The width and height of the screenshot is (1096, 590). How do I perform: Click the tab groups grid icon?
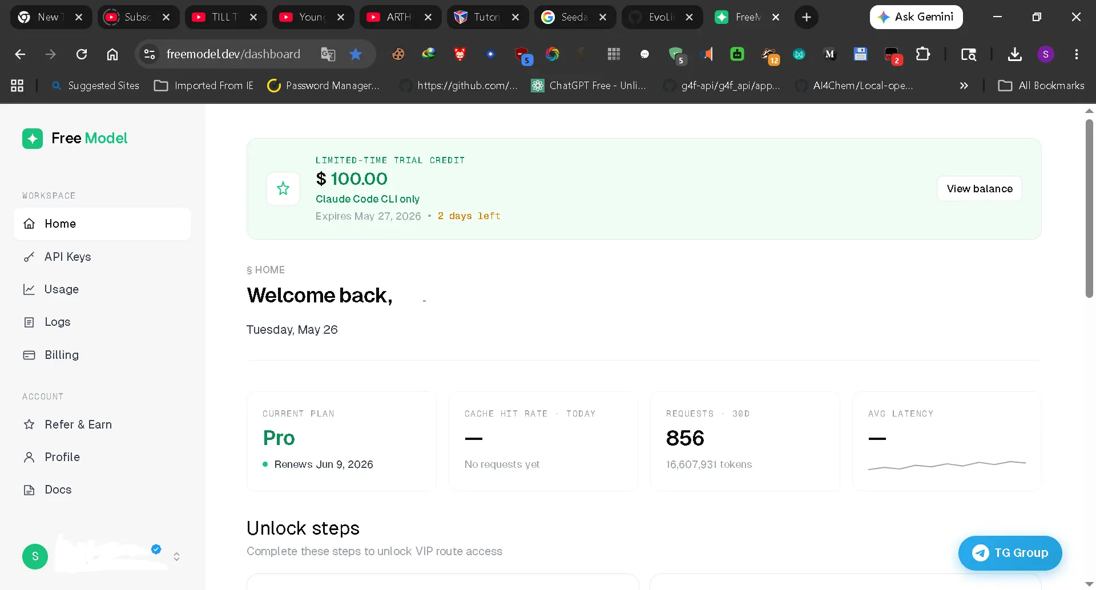pos(17,86)
